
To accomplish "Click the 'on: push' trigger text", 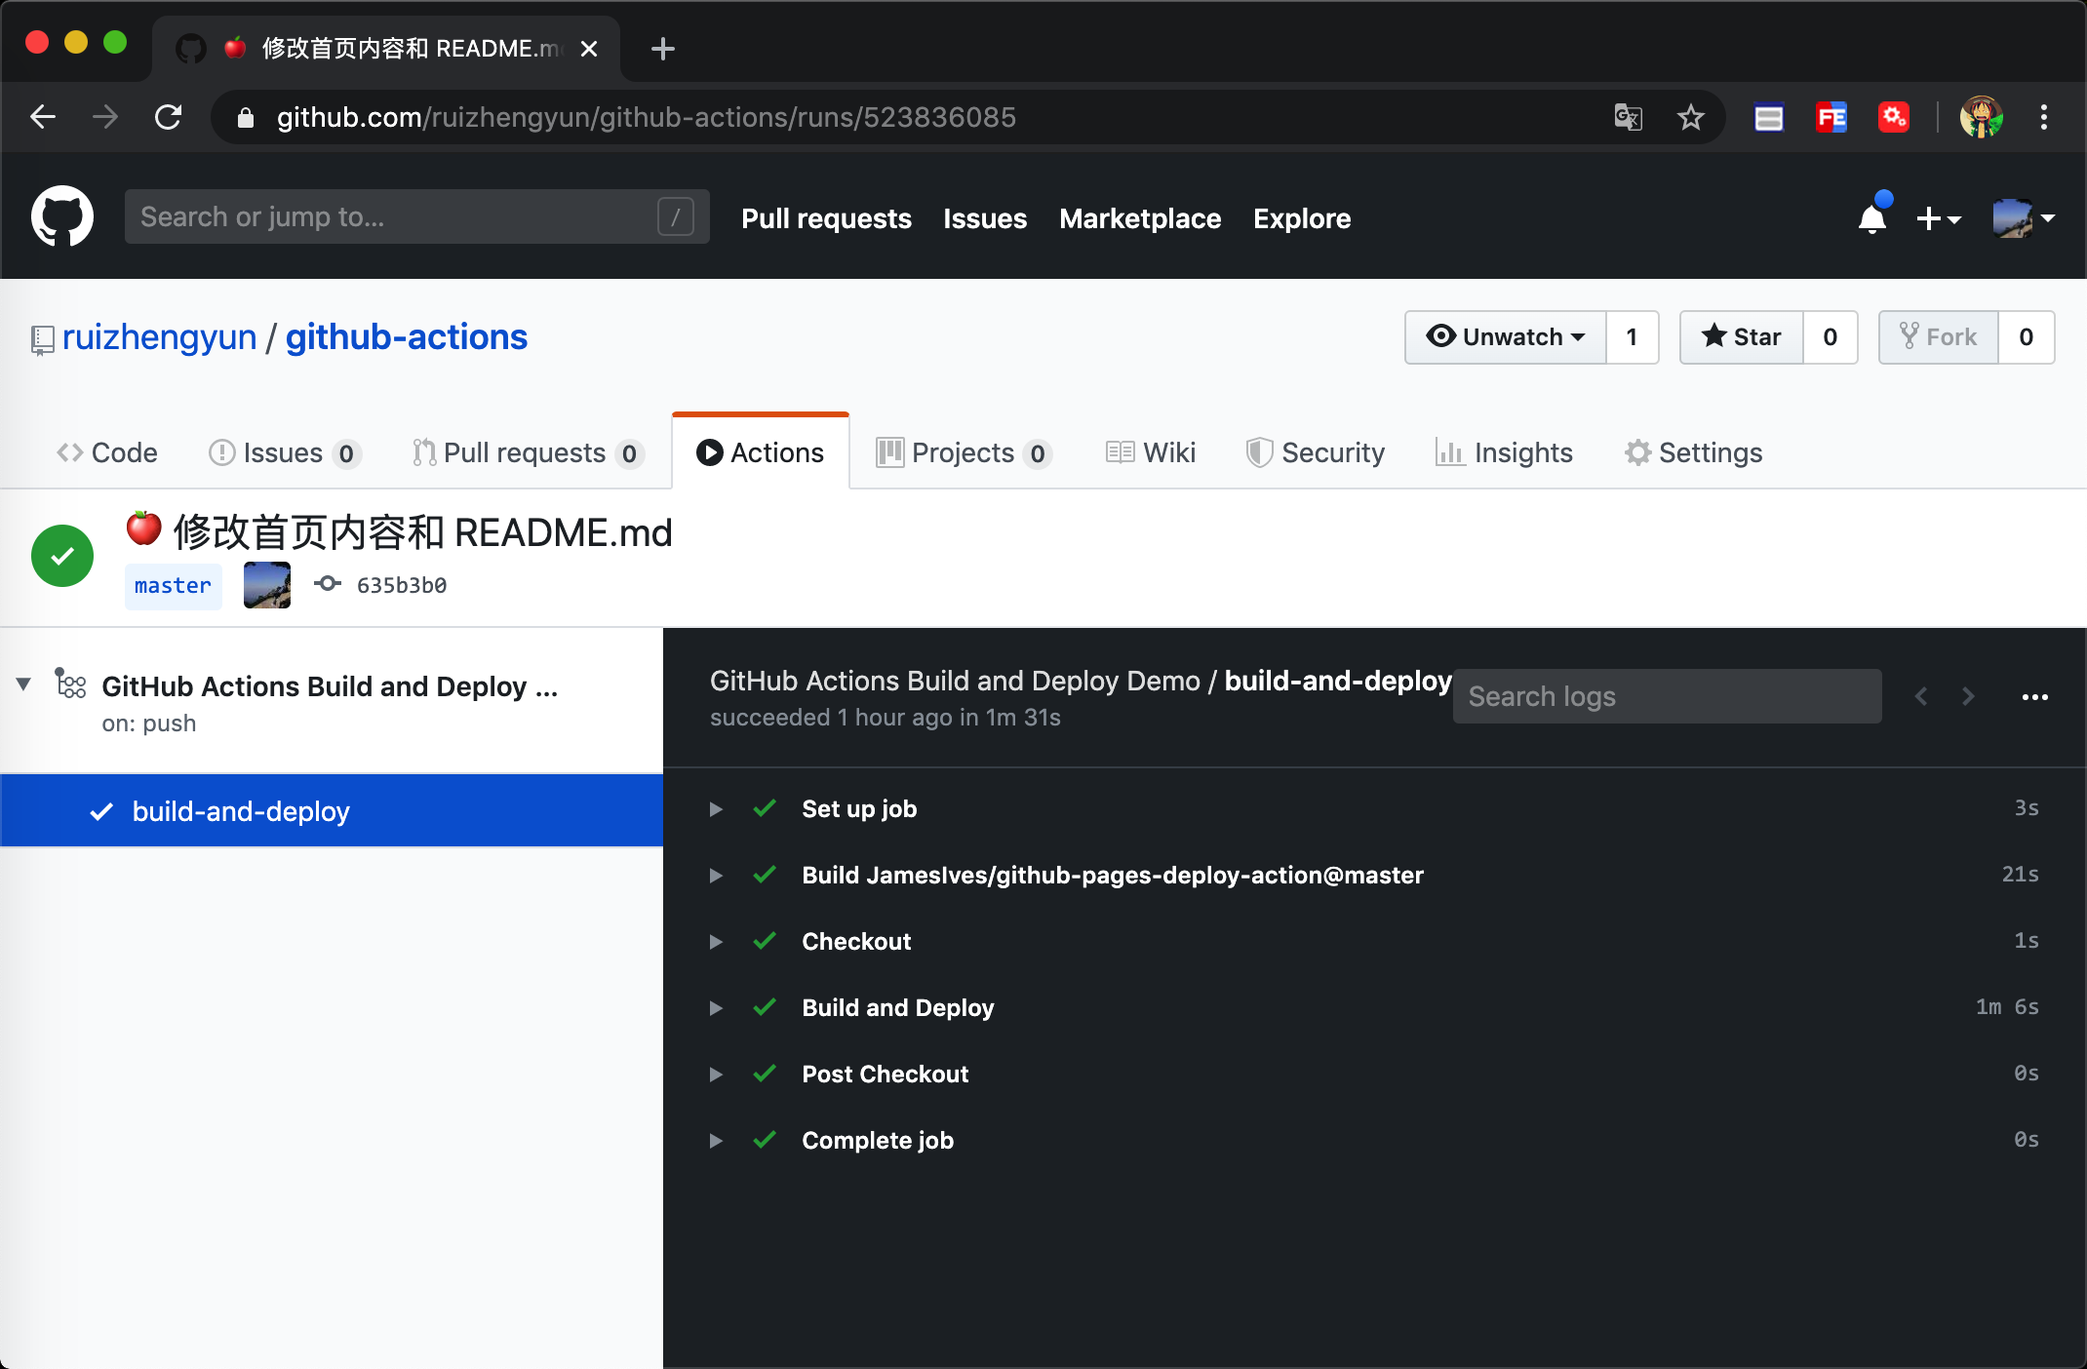I will click(149, 724).
